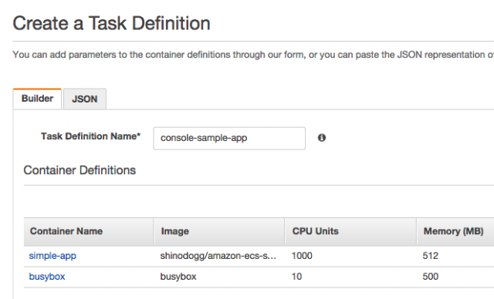Select the 1000 CPU units cell
The image size is (494, 299).
pos(302,256)
